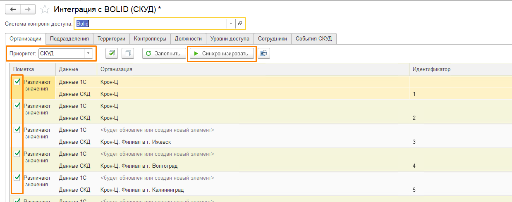
Task: Open the Контроллеры tab
Action: coord(150,39)
